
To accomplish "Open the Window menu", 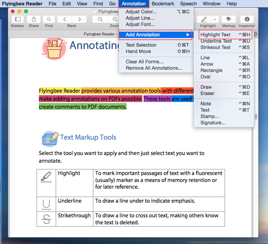I will (211, 4).
